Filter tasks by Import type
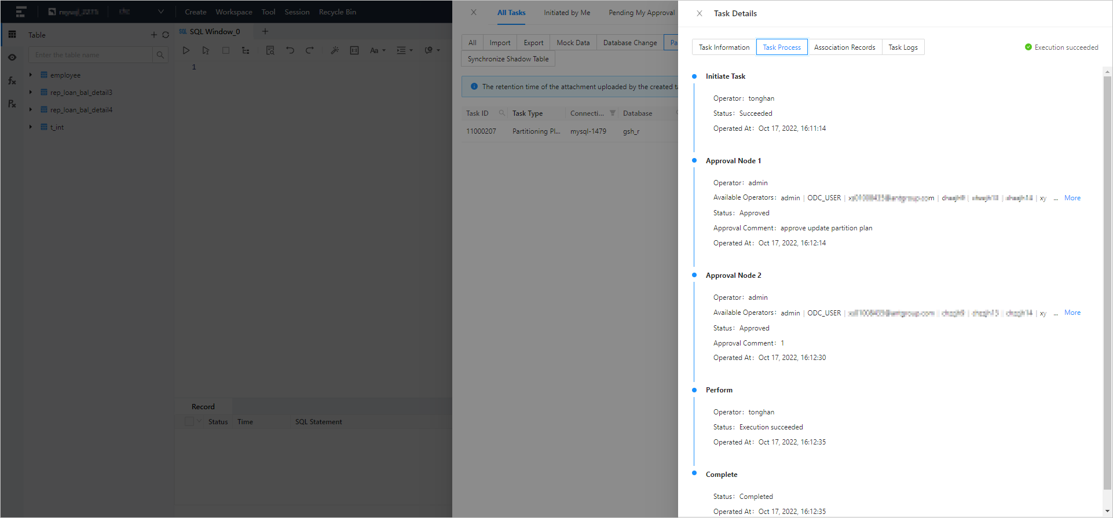Screen dimensions: 1113x518 (x=500, y=43)
